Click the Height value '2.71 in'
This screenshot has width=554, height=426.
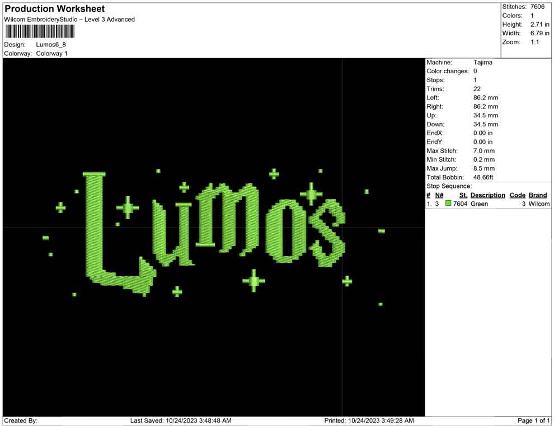[539, 25]
